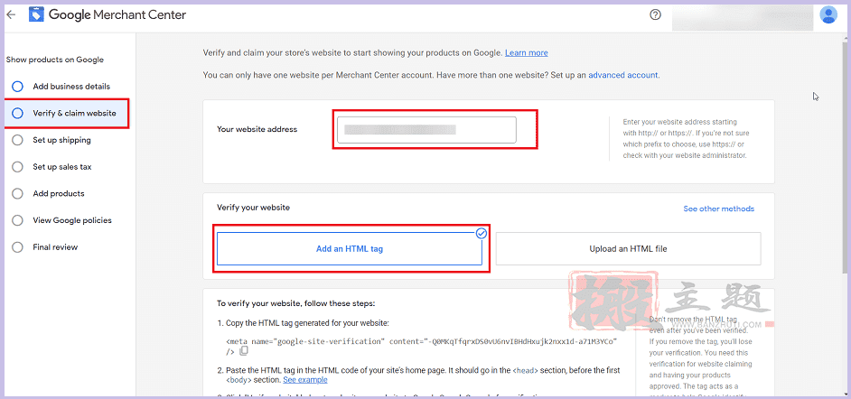Image resolution: width=851 pixels, height=399 pixels.
Task: Copy the HTML tag with copy icon
Action: point(244,351)
